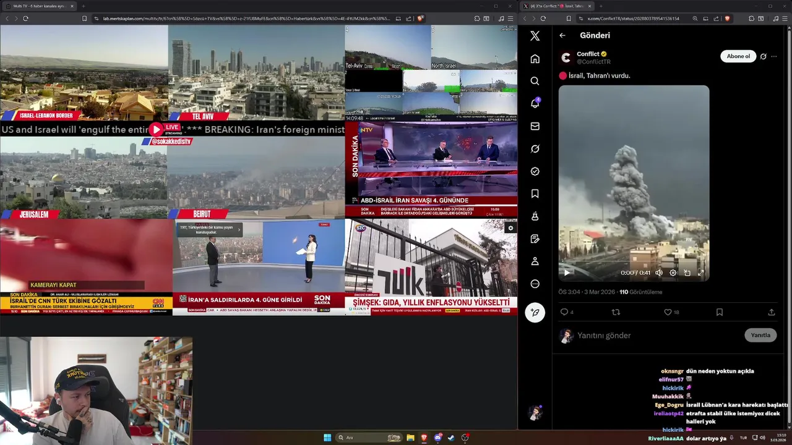Screen dimensions: 792x445
Task: Open Brave menu in Multi TV window
Action: 510,19
